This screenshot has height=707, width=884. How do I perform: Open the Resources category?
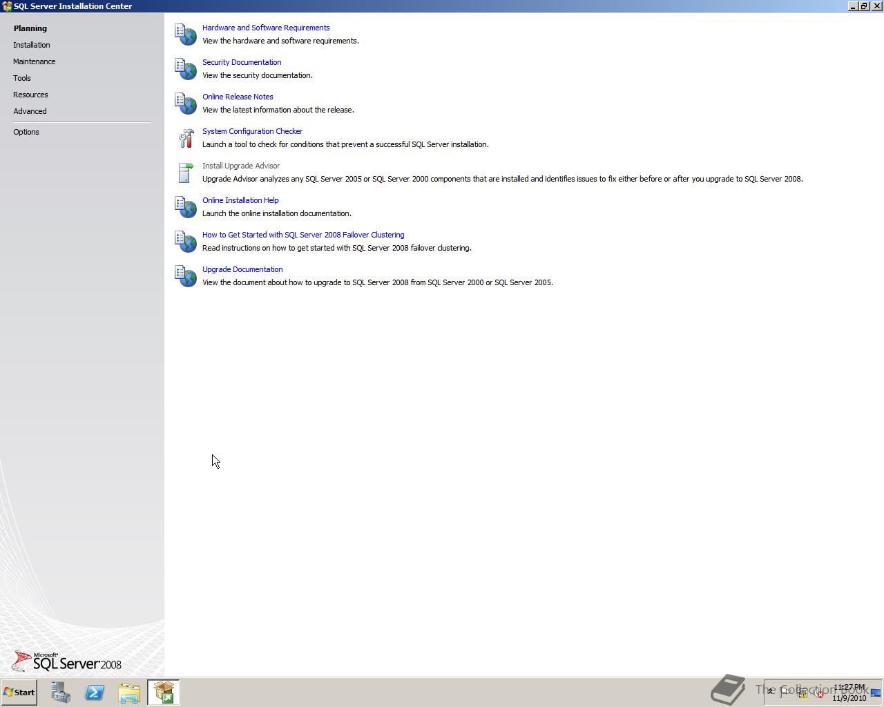coord(30,95)
